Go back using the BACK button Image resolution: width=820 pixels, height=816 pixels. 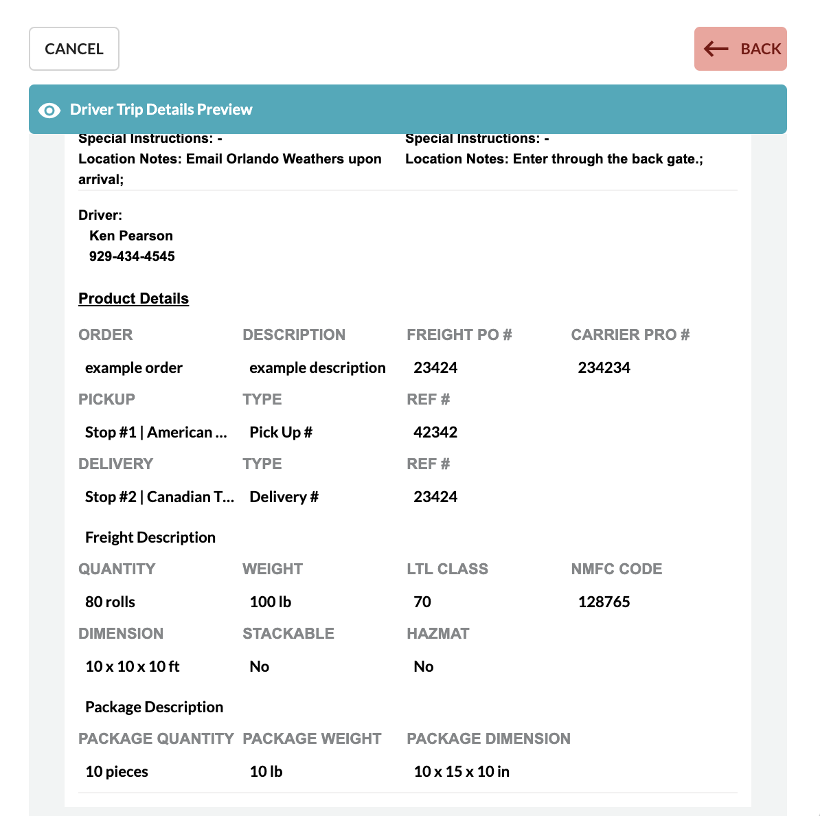[740, 49]
